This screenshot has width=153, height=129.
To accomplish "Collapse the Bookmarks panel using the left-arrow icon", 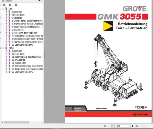I will pos(42,1).
